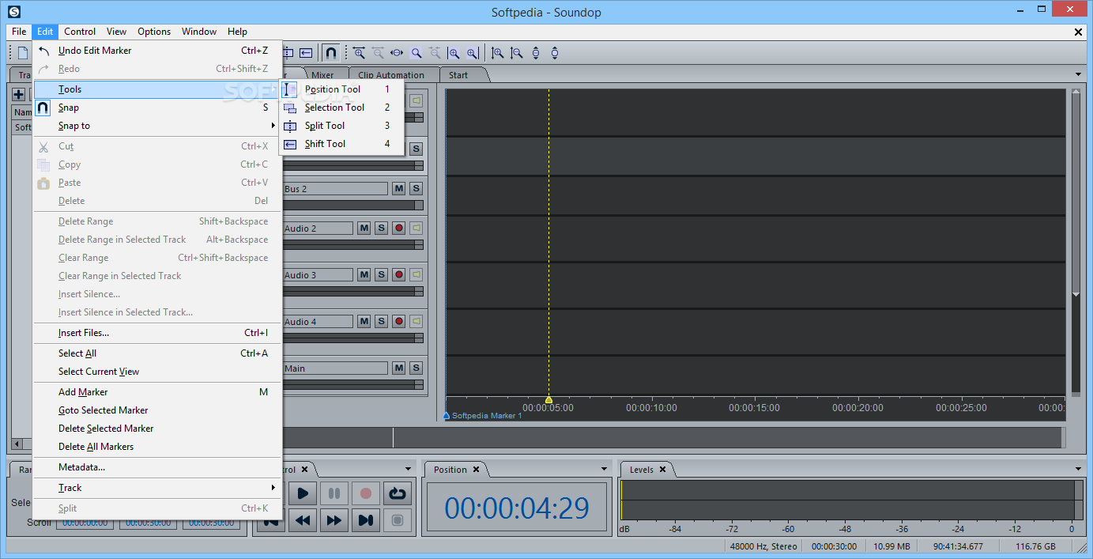Click the vertical zoom out icon

coord(517,53)
